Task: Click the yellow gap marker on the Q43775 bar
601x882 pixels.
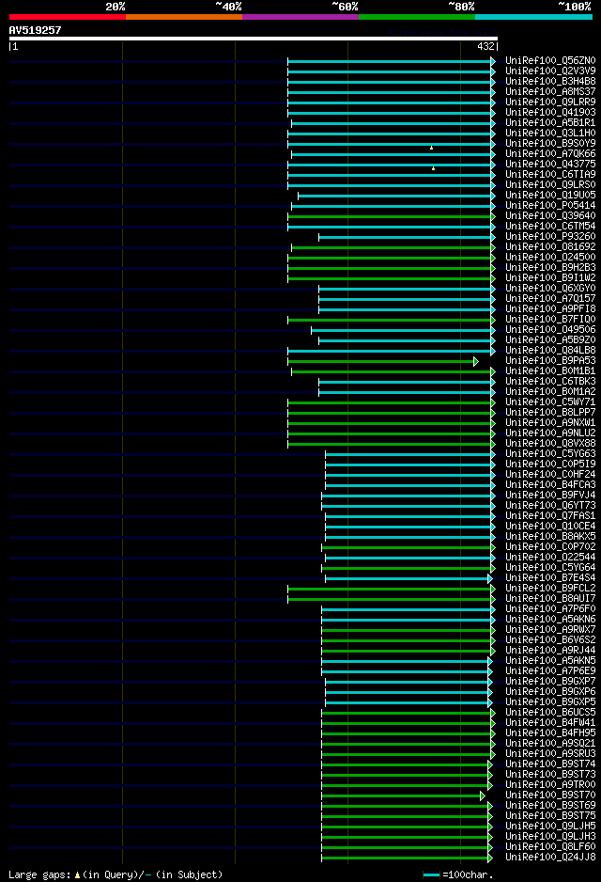Action: click(x=433, y=168)
